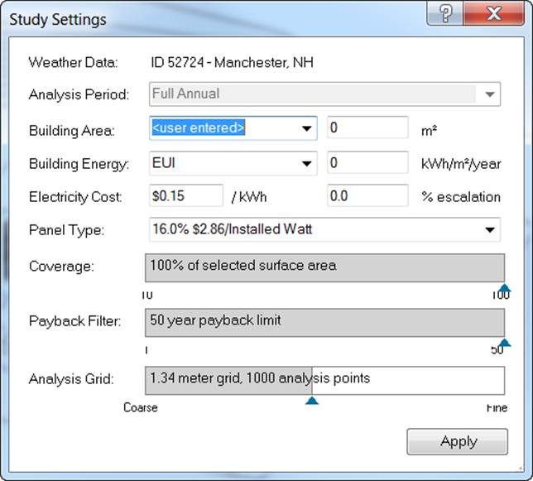
Task: Click the 'Panel Type:' label
Action: [66, 230]
